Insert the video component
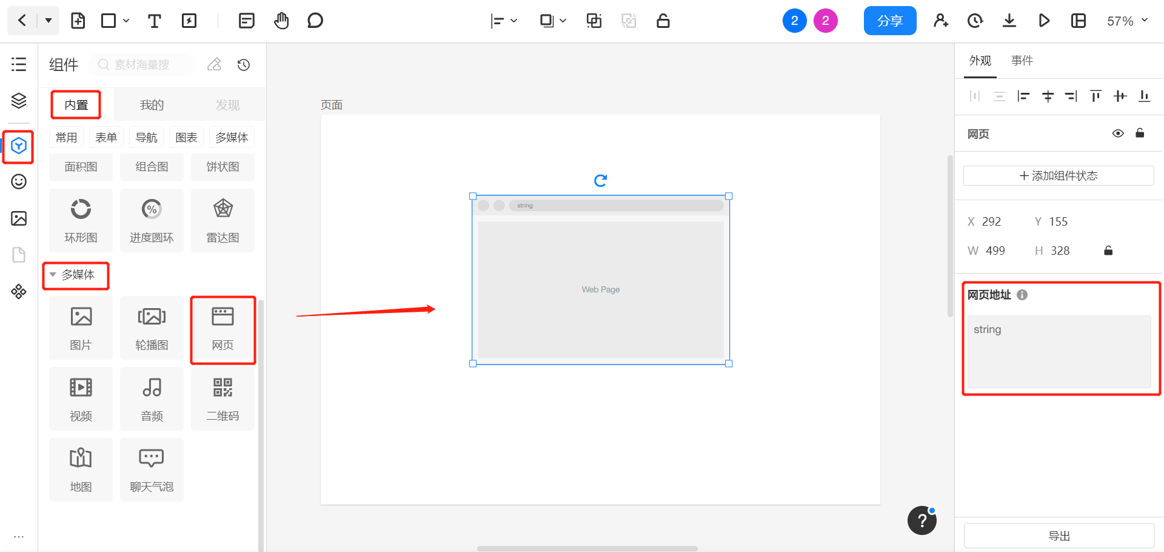 tap(81, 399)
